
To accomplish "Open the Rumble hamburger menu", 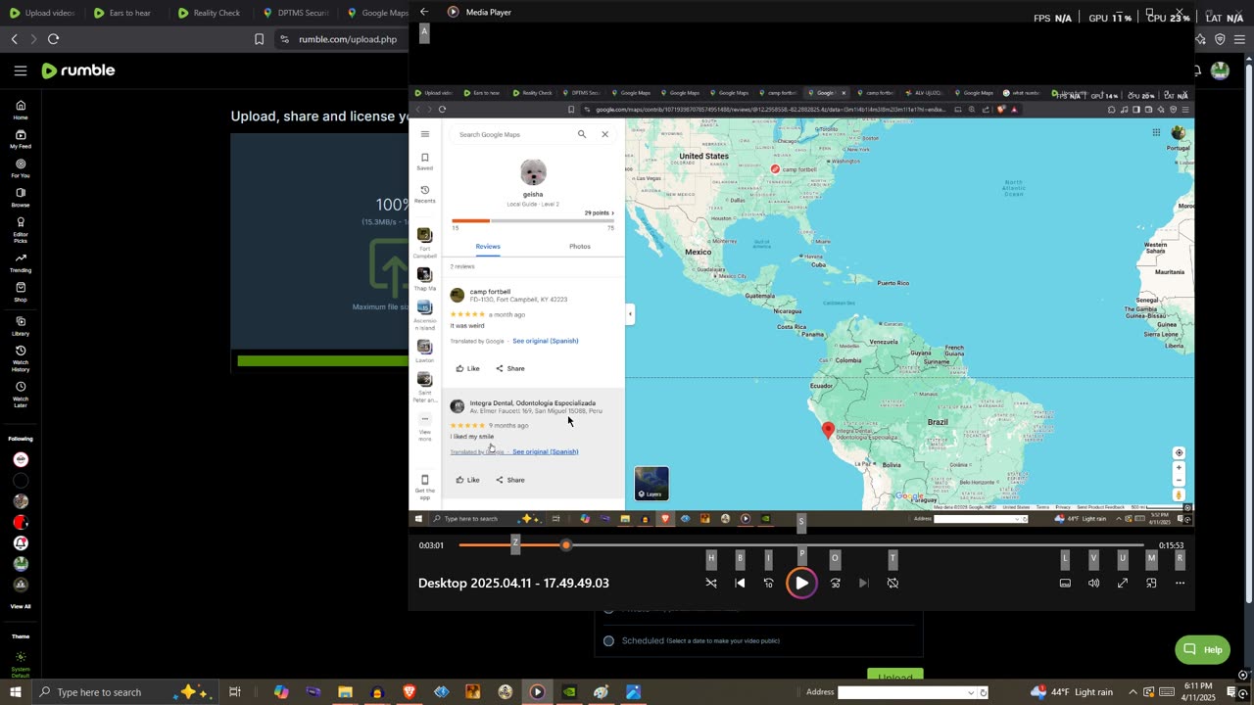I will point(21,70).
